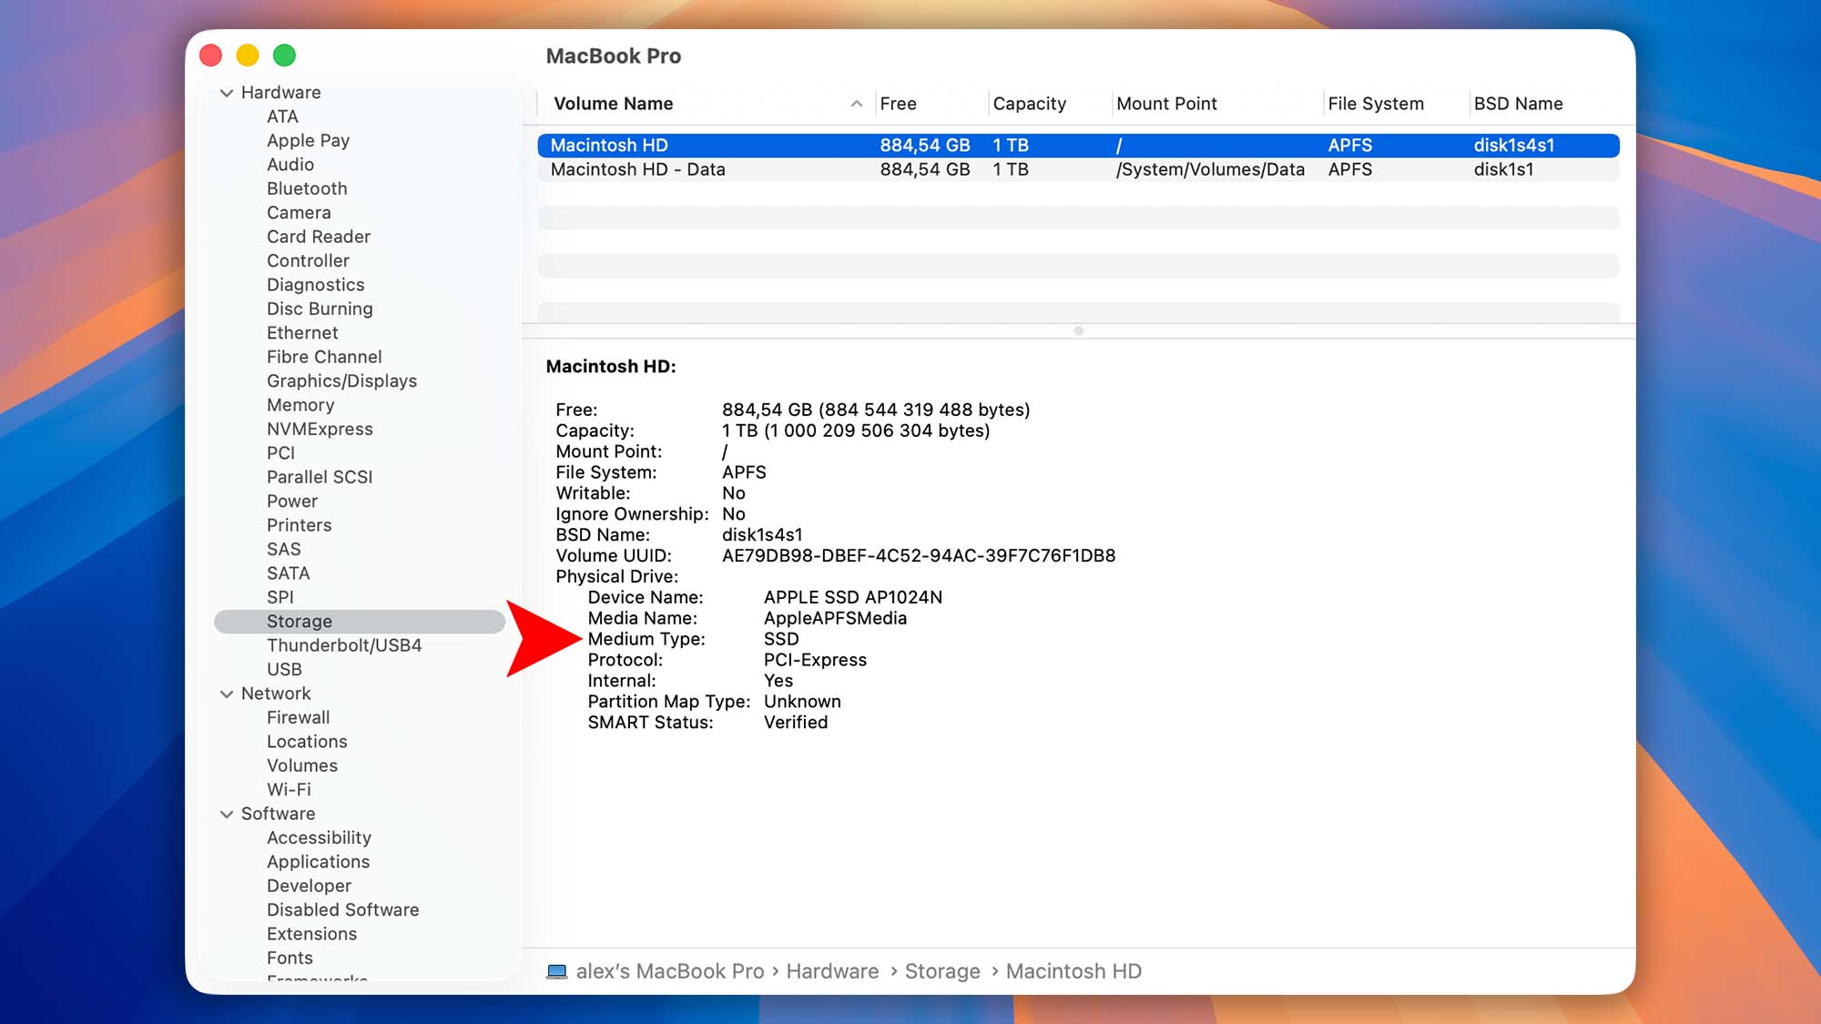Open Extensions under Software

pos(311,934)
